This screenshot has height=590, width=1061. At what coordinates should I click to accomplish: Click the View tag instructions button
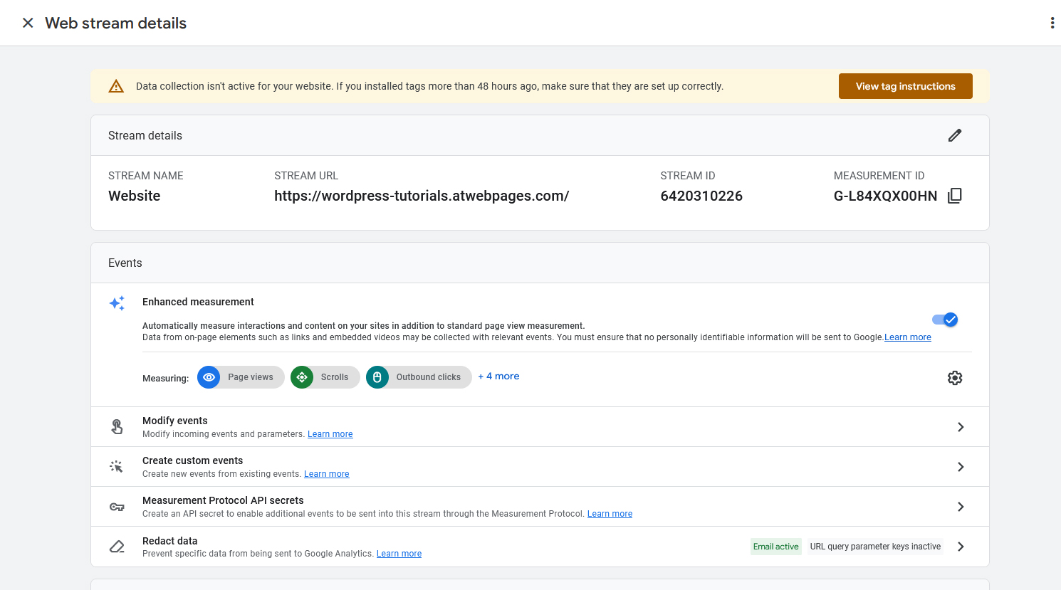pos(905,85)
